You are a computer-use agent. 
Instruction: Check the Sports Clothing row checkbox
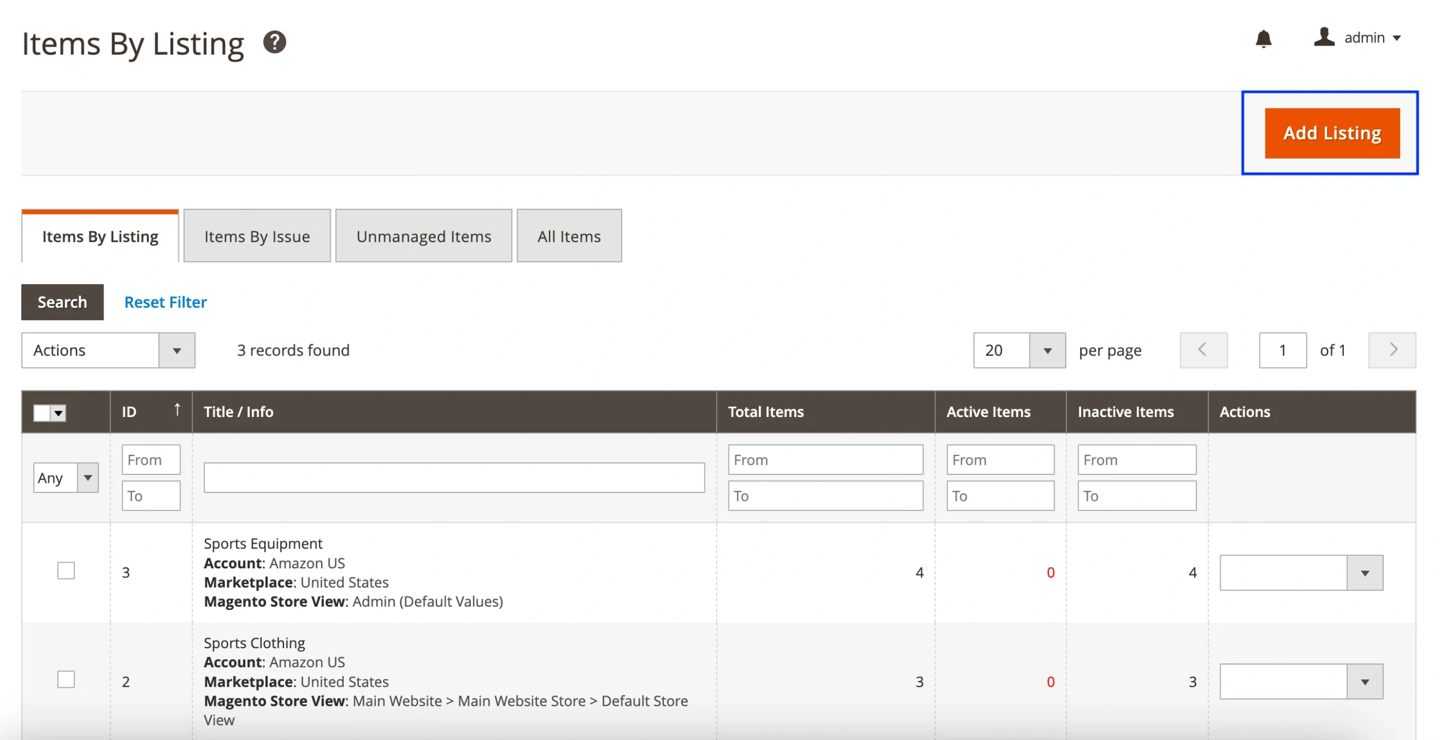pyautogui.click(x=66, y=679)
